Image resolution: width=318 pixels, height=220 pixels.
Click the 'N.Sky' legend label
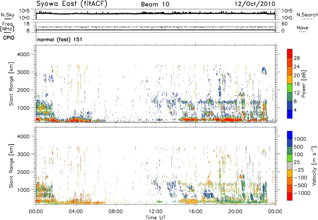[8, 15]
